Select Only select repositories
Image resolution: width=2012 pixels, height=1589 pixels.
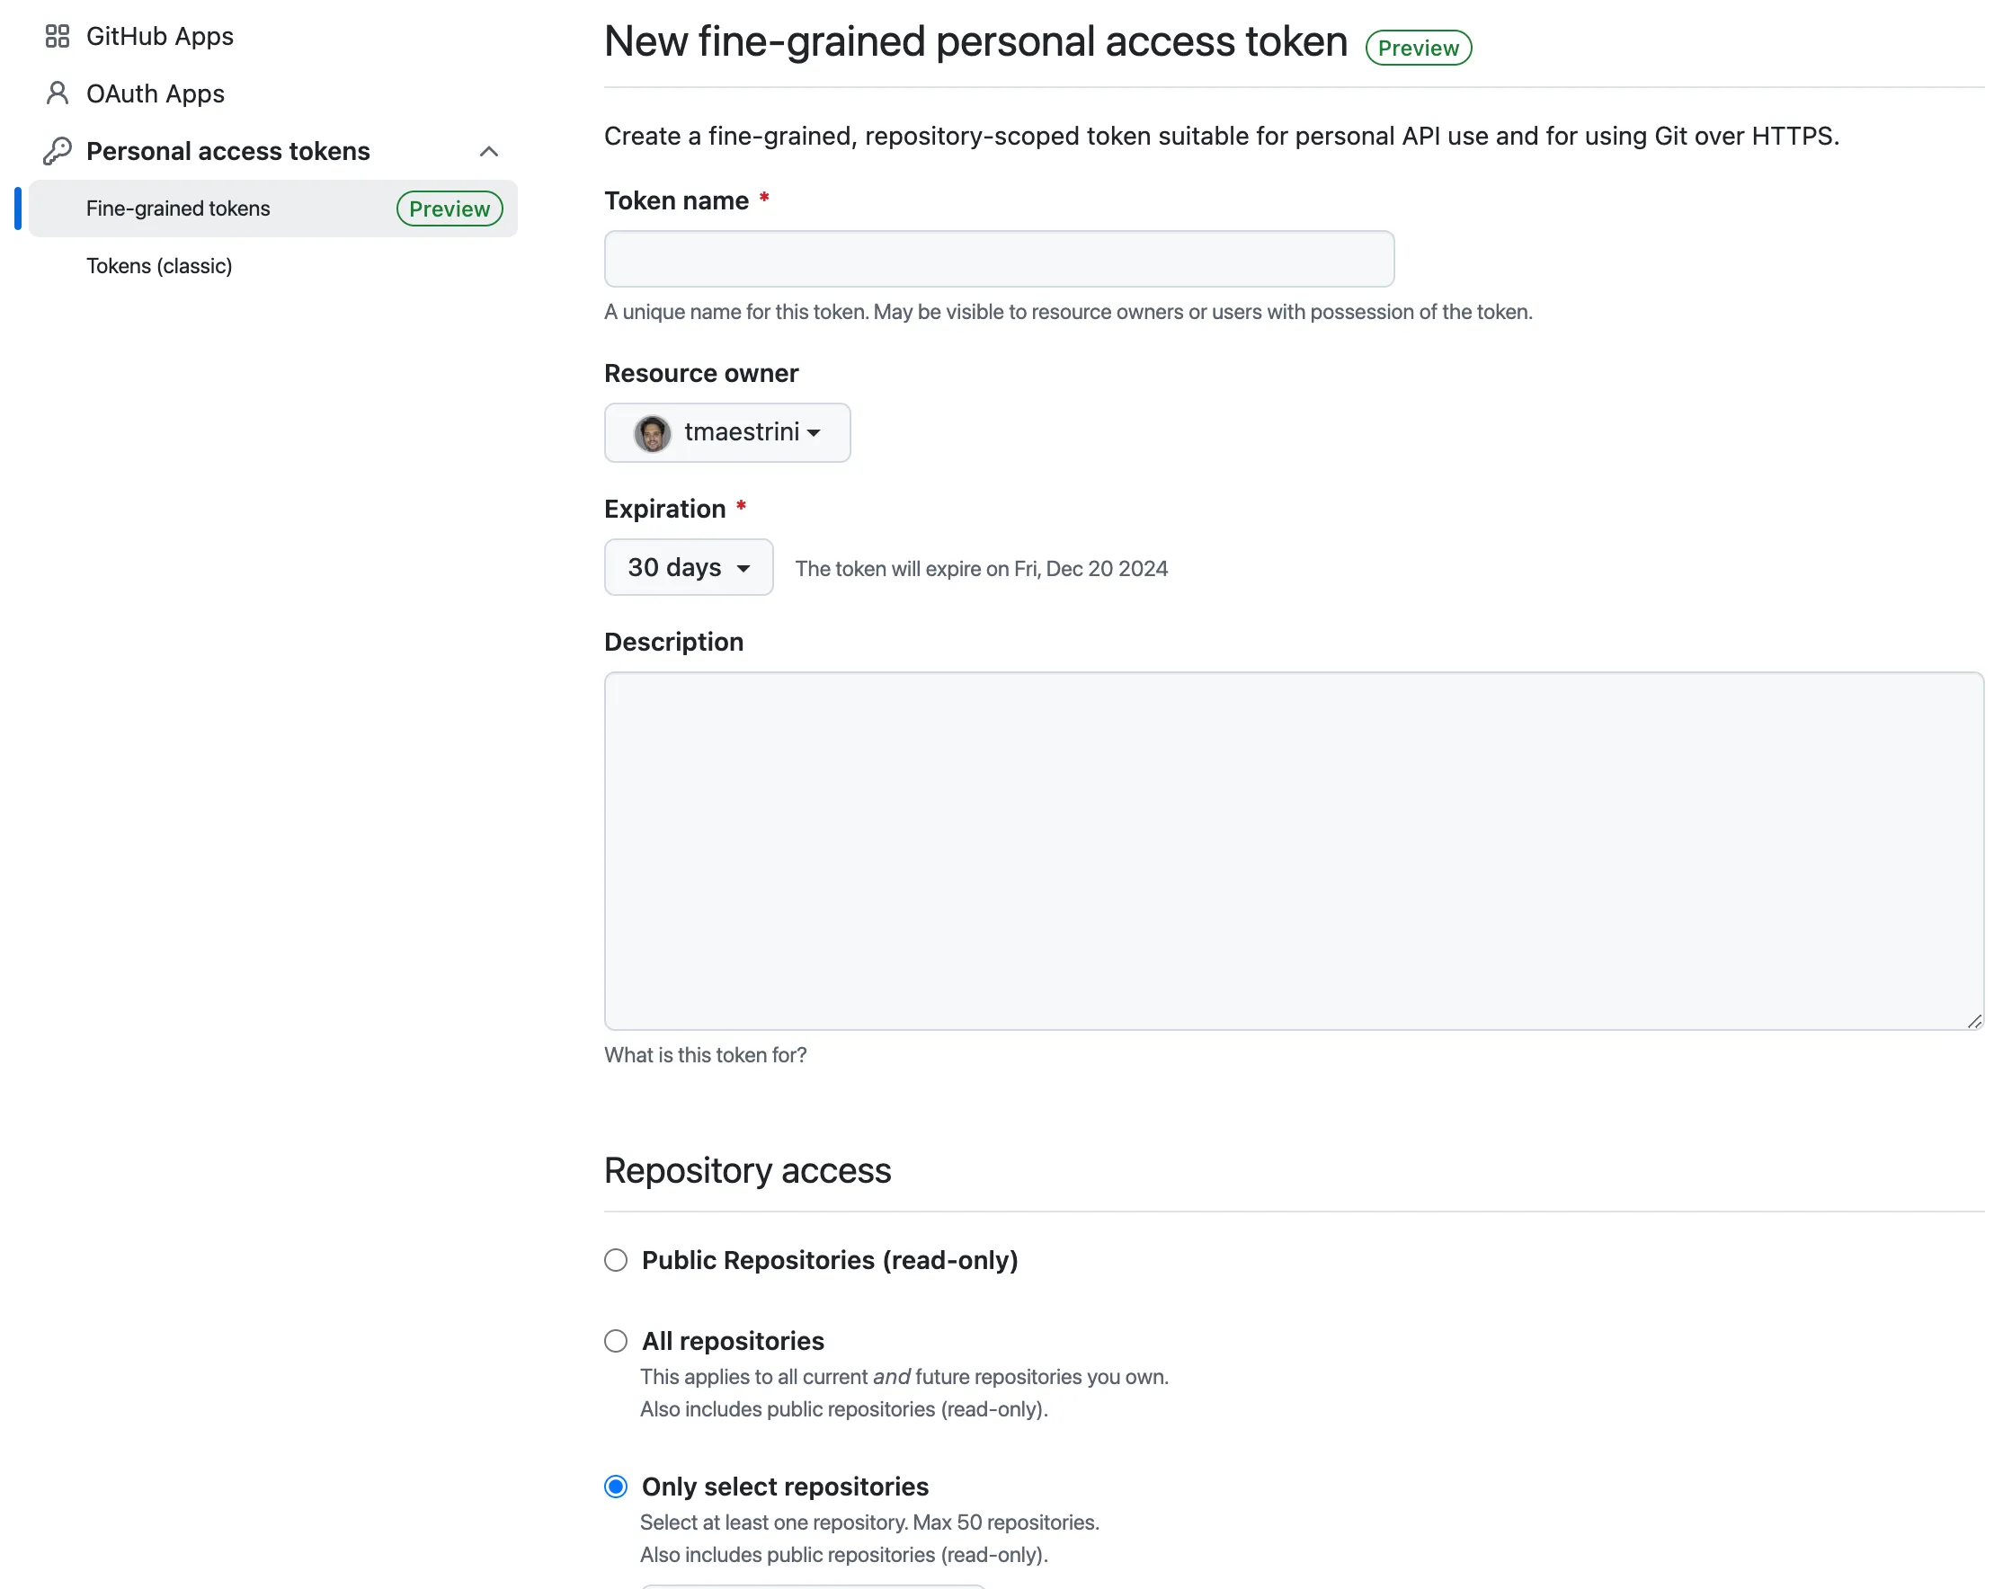tap(615, 1486)
